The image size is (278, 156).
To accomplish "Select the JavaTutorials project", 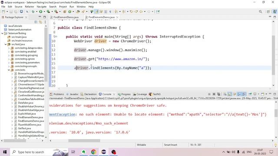I will [15, 26].
